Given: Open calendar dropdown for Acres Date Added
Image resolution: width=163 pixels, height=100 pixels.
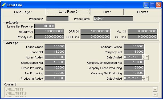Looking at the screenshot, I should (147, 57).
